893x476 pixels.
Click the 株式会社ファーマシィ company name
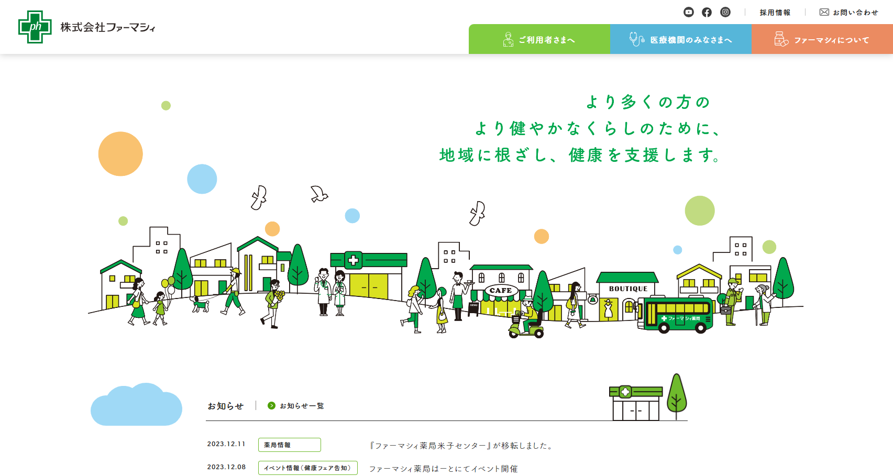pyautogui.click(x=108, y=27)
